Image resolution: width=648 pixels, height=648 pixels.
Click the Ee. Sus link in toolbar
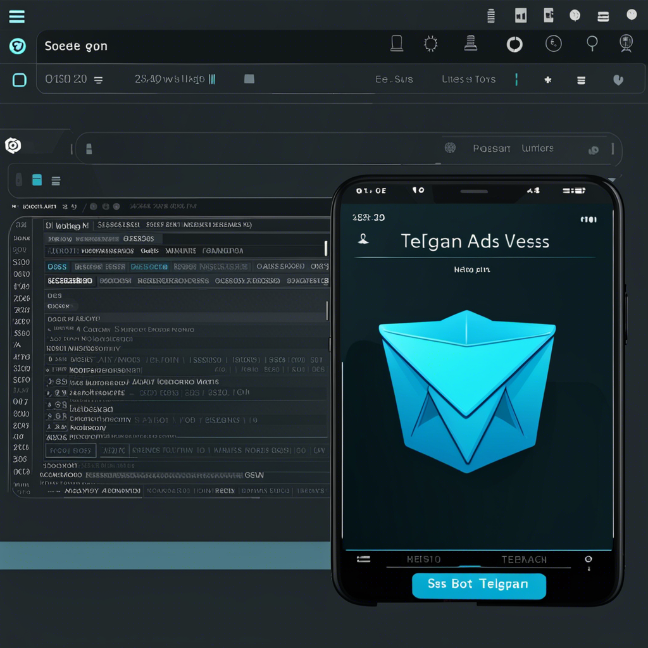[394, 80]
